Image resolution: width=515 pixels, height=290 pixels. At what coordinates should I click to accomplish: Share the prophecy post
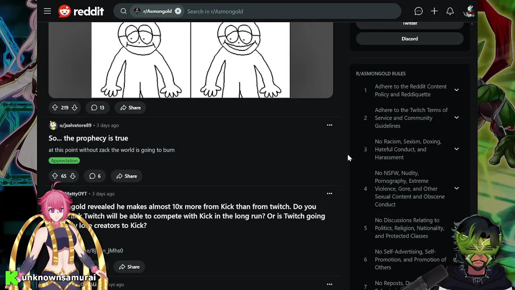[127, 176]
